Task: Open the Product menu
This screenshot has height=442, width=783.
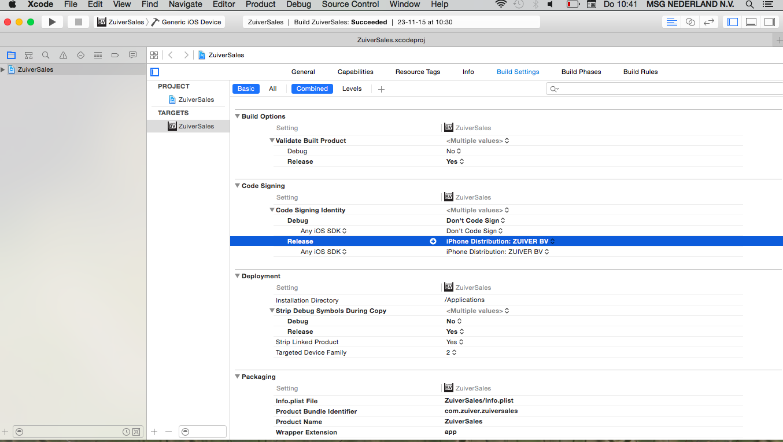Action: click(260, 4)
